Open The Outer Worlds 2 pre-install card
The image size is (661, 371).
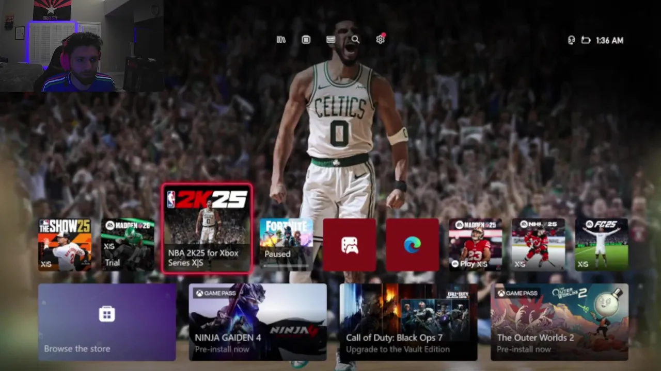[559, 322]
